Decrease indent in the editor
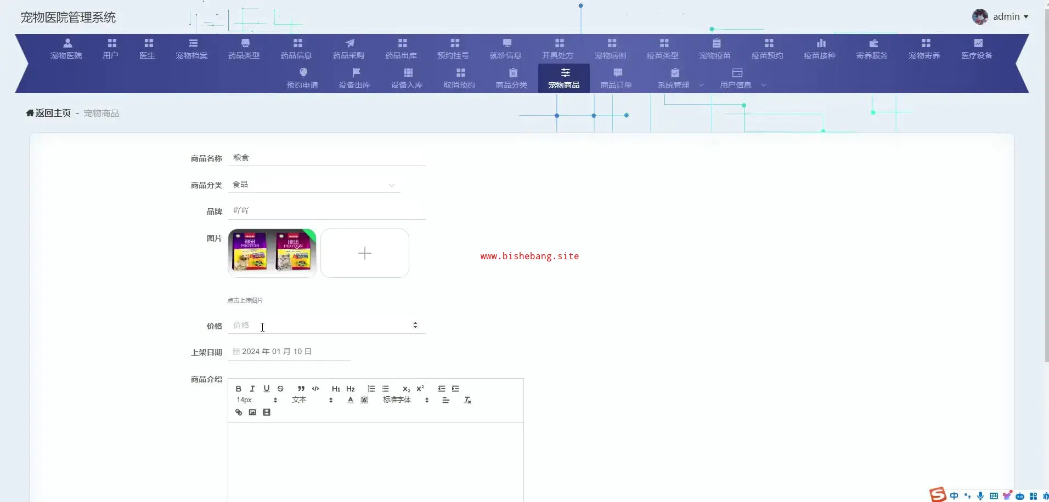 (x=441, y=389)
